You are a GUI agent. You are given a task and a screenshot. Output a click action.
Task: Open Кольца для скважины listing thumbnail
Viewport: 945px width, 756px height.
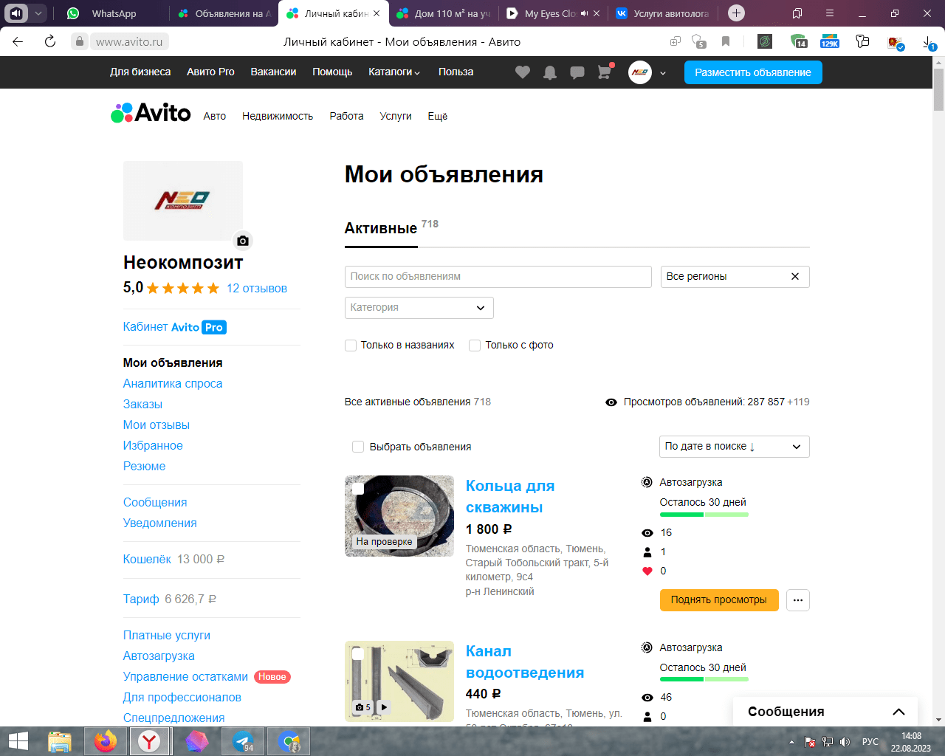tap(399, 516)
